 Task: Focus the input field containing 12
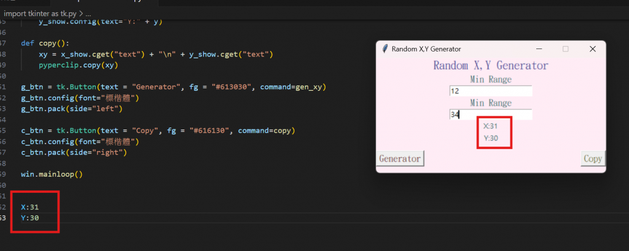tap(491, 91)
